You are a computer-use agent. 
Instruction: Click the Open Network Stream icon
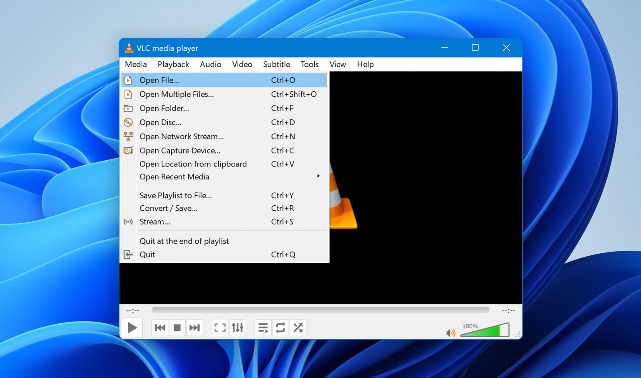[129, 136]
